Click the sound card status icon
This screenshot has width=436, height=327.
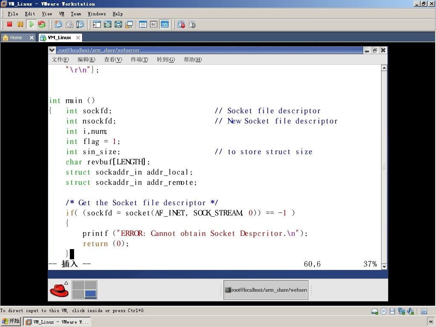410,311
